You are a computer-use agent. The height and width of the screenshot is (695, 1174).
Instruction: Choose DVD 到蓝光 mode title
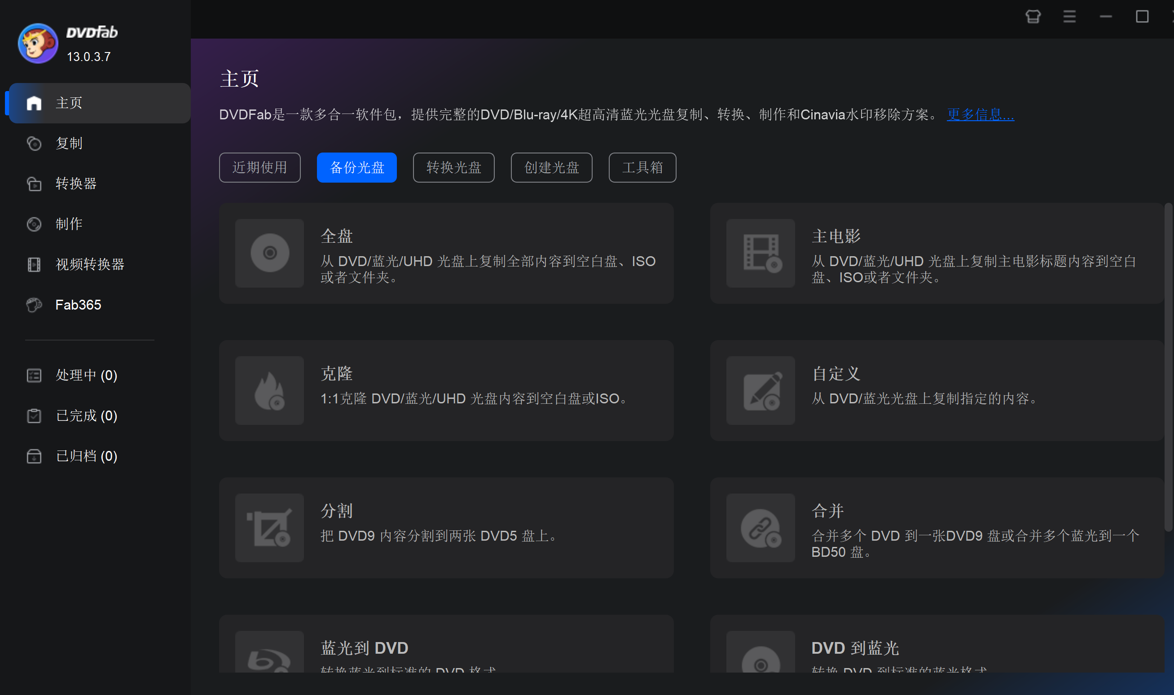click(x=855, y=648)
